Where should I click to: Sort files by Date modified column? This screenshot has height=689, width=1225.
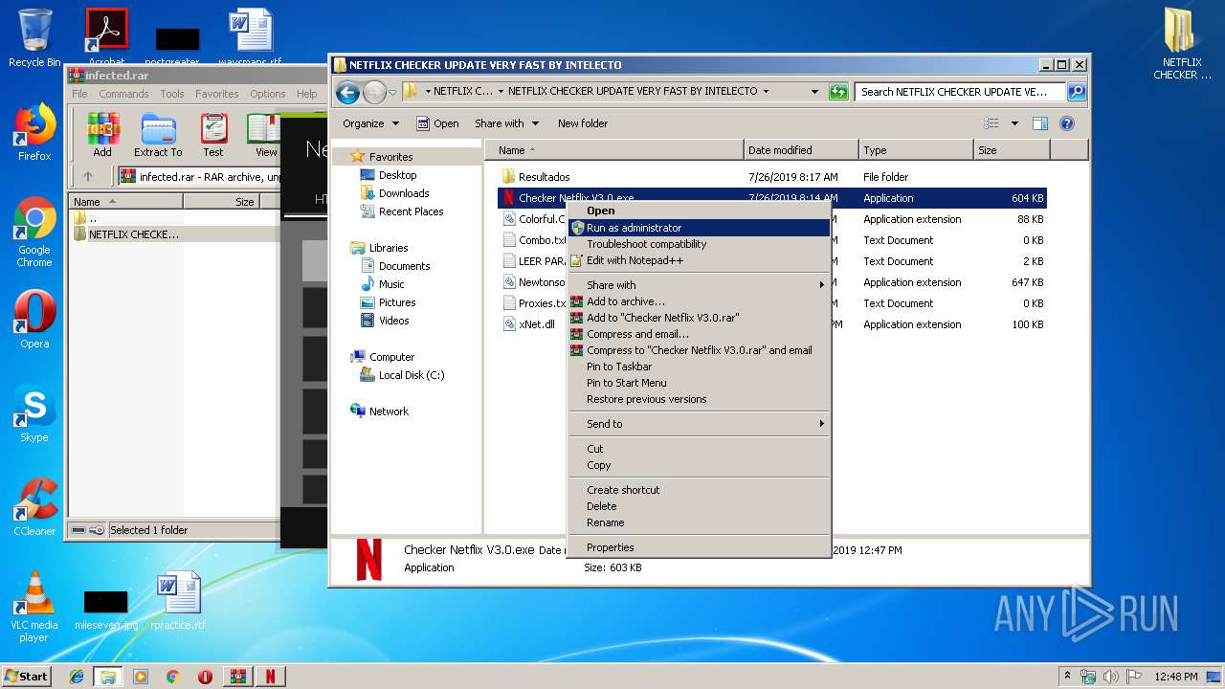[x=800, y=150]
